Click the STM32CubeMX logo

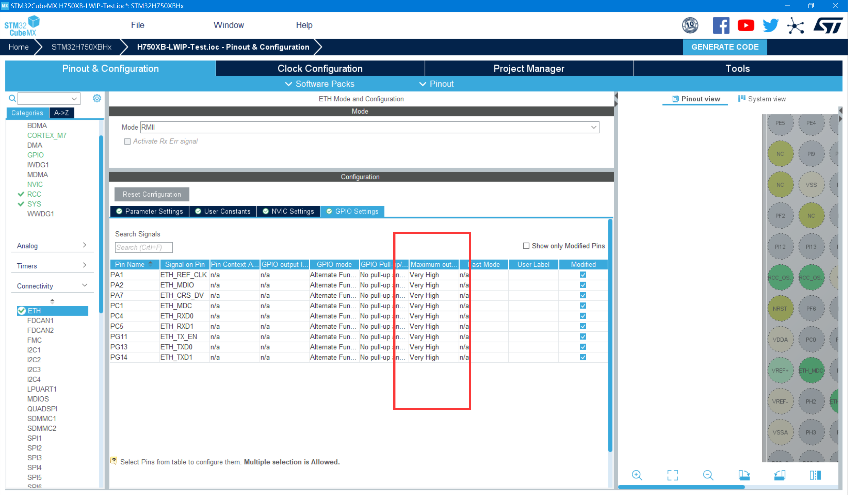click(22, 26)
